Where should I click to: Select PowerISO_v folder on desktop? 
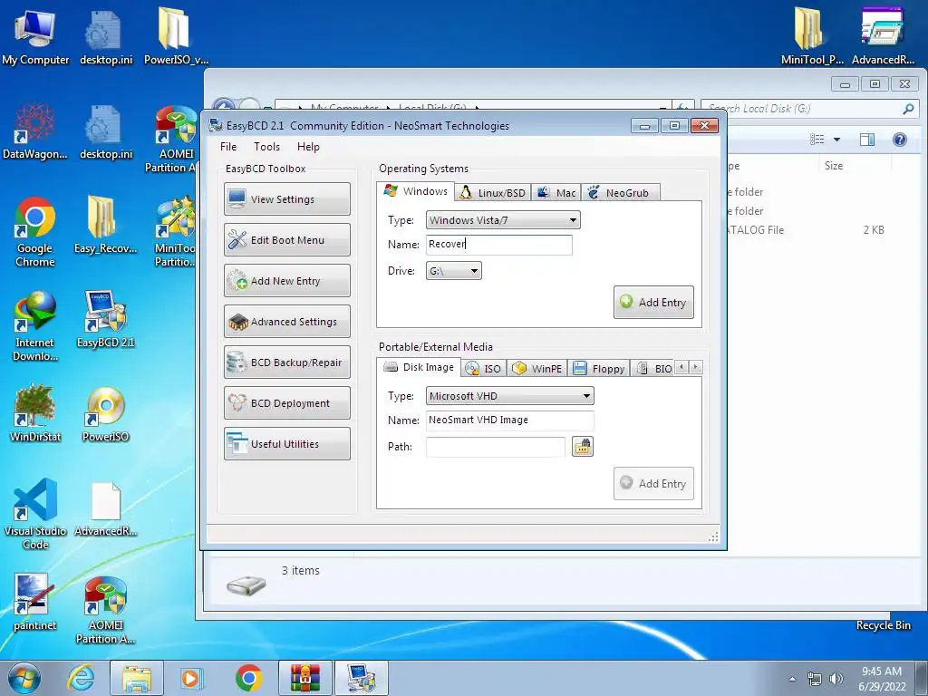(176, 36)
